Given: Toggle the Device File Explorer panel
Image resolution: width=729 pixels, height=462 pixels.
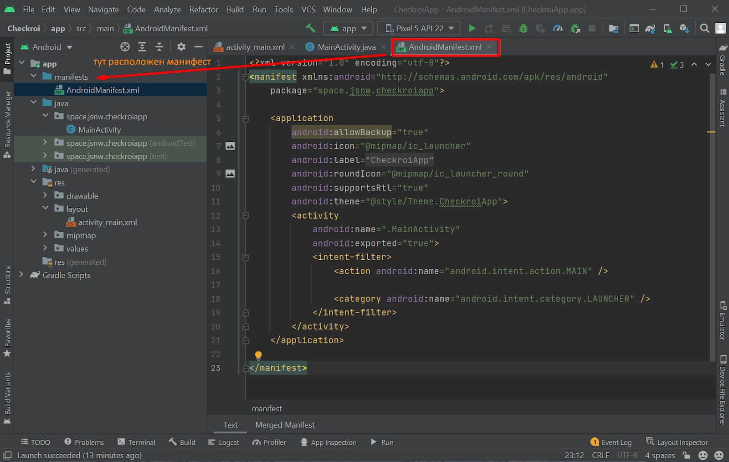Looking at the screenshot, I should (x=723, y=390).
